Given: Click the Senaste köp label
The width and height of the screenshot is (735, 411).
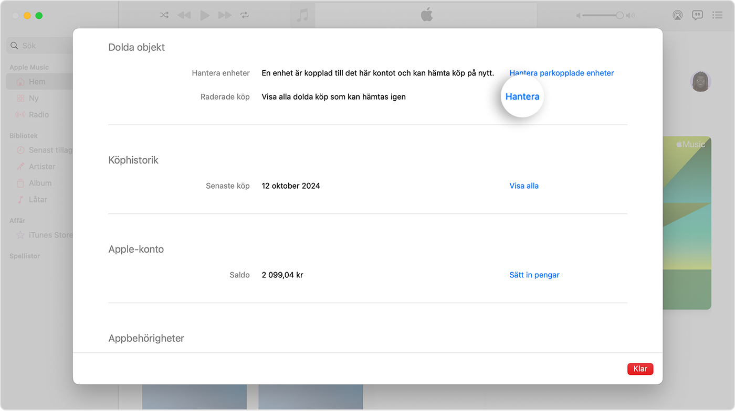Looking at the screenshot, I should pos(228,186).
